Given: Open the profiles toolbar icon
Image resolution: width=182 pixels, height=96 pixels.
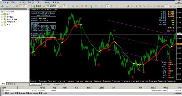Looking at the screenshot, I should 7,6.
